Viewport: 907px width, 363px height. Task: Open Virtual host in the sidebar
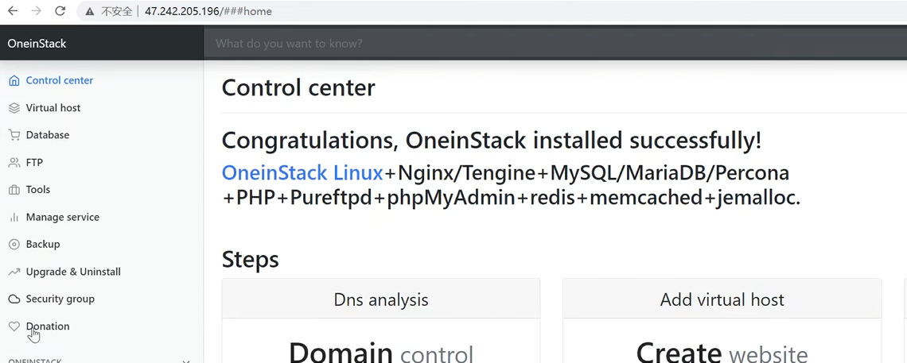(x=53, y=108)
